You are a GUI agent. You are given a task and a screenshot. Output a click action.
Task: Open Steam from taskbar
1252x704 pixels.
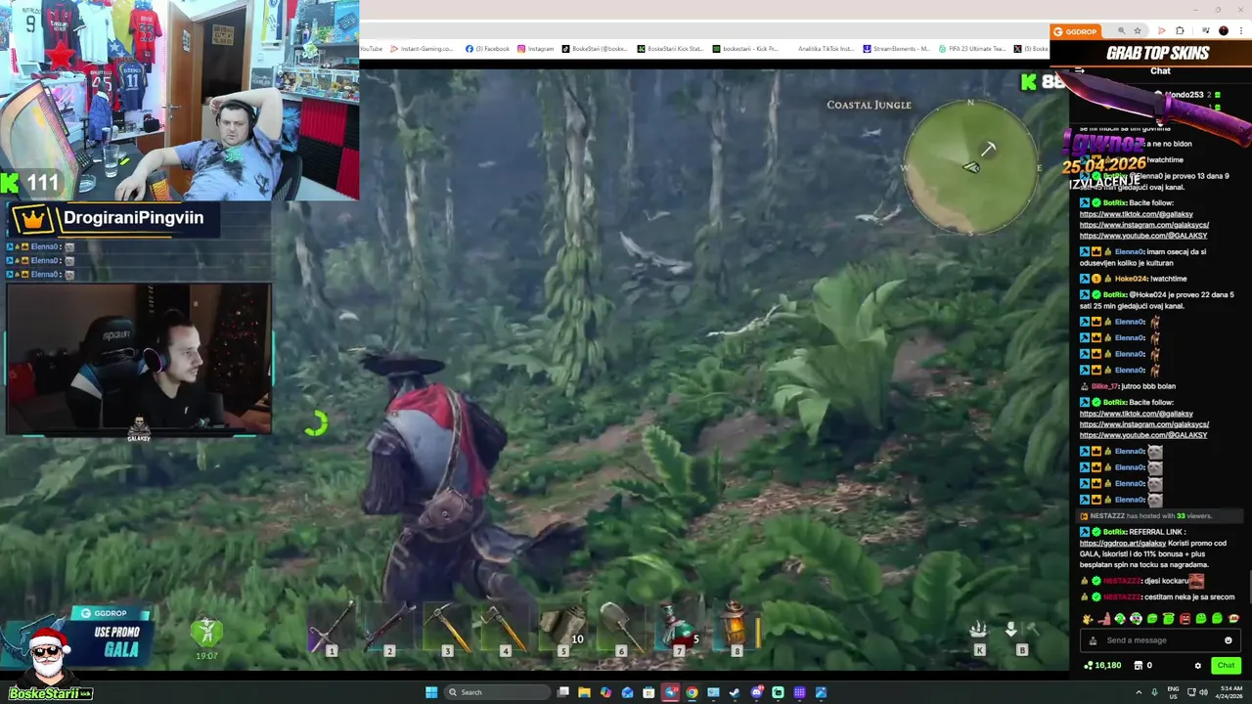735,692
